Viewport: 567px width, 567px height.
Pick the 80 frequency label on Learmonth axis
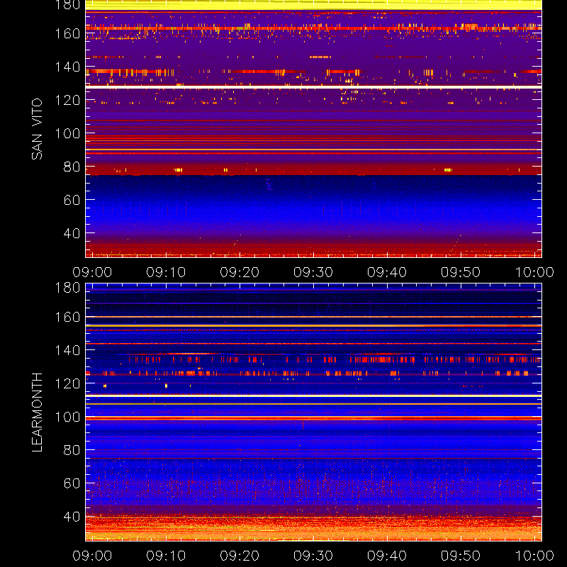tap(72, 450)
